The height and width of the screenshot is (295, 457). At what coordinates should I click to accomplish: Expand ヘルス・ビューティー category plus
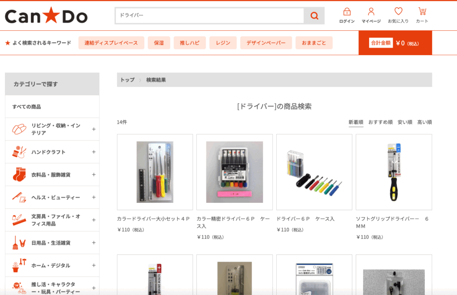[94, 197]
